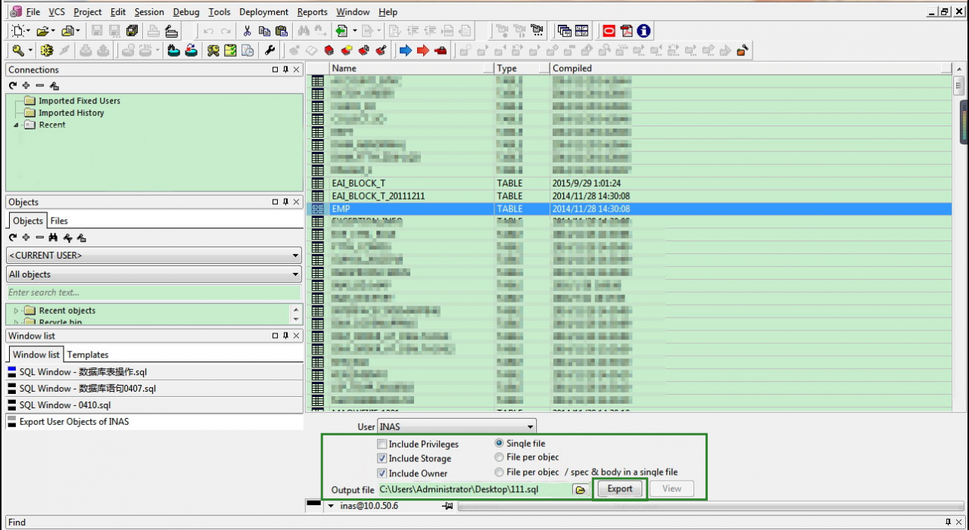Select the first File per object radio

[x=500, y=457]
